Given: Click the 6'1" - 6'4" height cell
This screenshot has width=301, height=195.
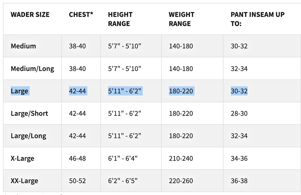Looking at the screenshot, I should click(123, 159).
